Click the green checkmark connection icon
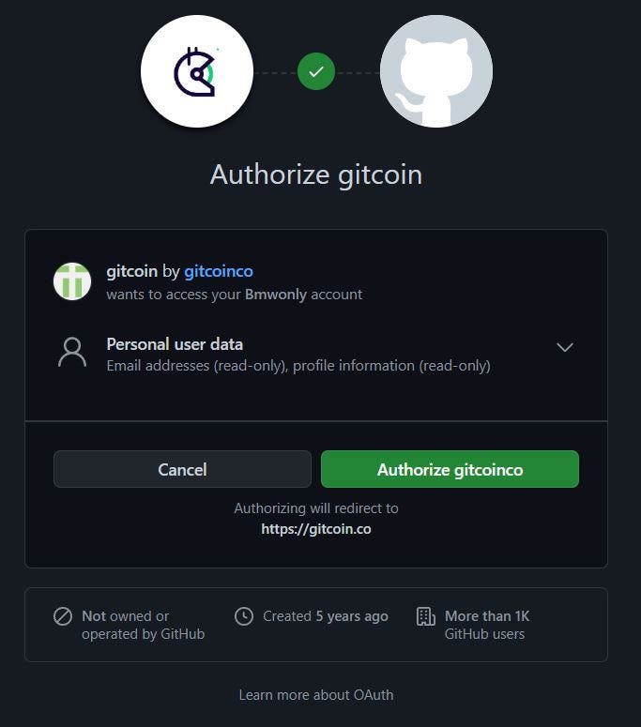 [x=316, y=71]
